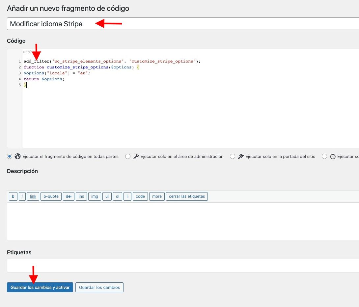This screenshot has width=359, height=307.
Task: Click the globe icon for run everywhere
Action: (18, 156)
